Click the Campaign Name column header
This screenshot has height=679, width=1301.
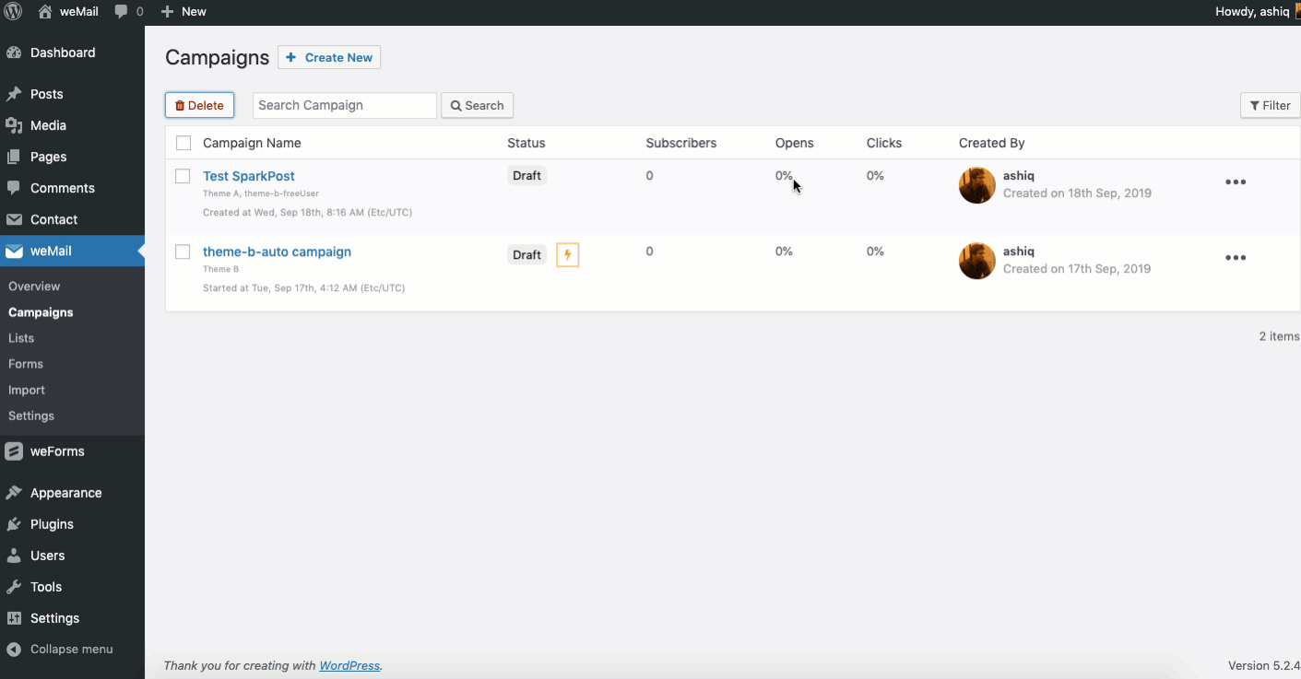[x=252, y=143]
